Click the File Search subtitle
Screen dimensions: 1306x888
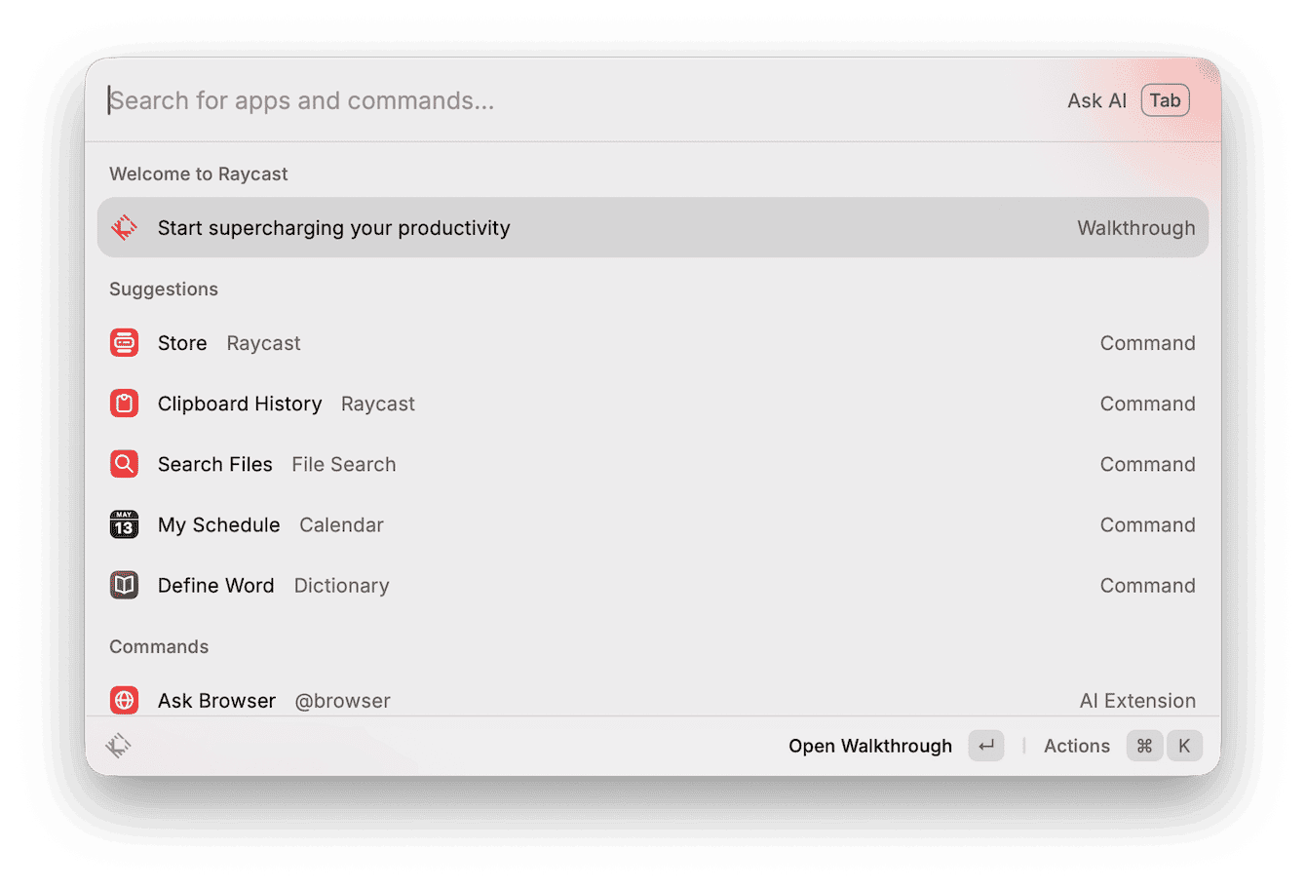(x=343, y=464)
